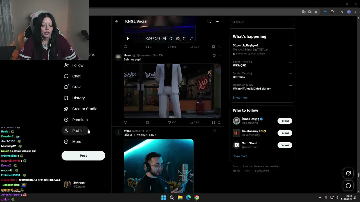The width and height of the screenshot is (360, 202).
Task: Open the floating messages chat button
Action: (x=348, y=186)
